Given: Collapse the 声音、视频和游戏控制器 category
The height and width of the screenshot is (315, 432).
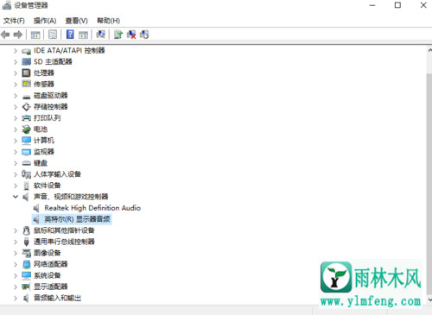Looking at the screenshot, I should (16, 197).
